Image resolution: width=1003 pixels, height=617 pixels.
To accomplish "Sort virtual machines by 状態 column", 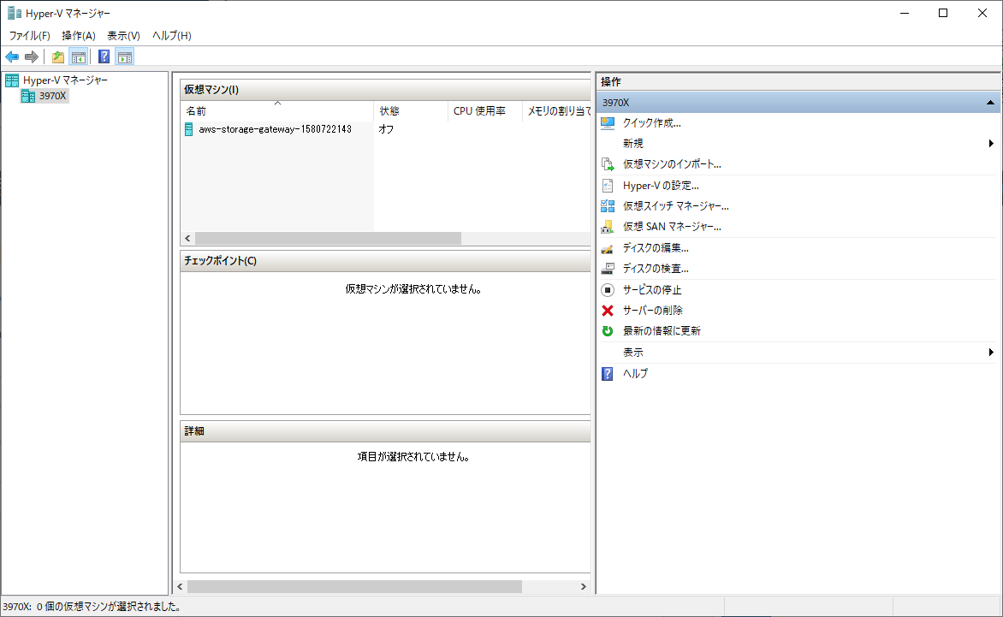I will pyautogui.click(x=411, y=111).
